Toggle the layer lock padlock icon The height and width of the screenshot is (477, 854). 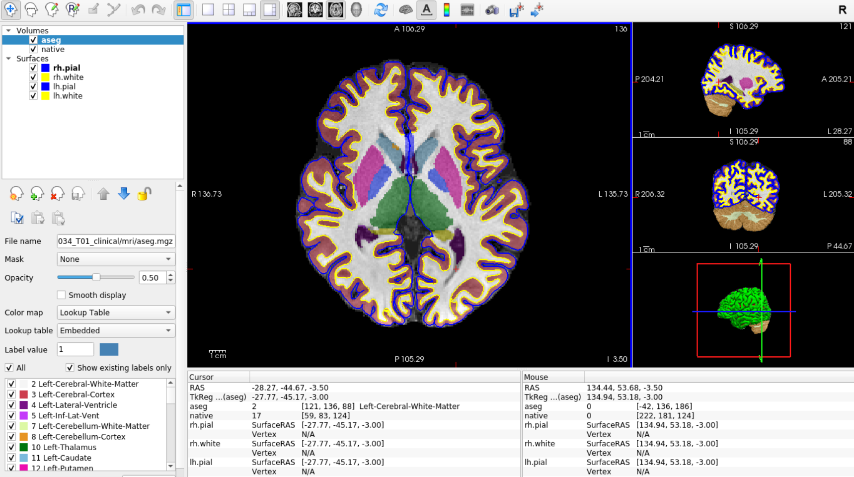coord(144,194)
